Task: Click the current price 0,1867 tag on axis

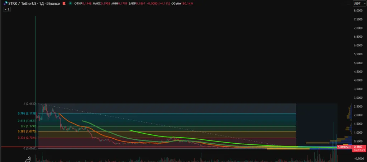Action: click(x=358, y=147)
